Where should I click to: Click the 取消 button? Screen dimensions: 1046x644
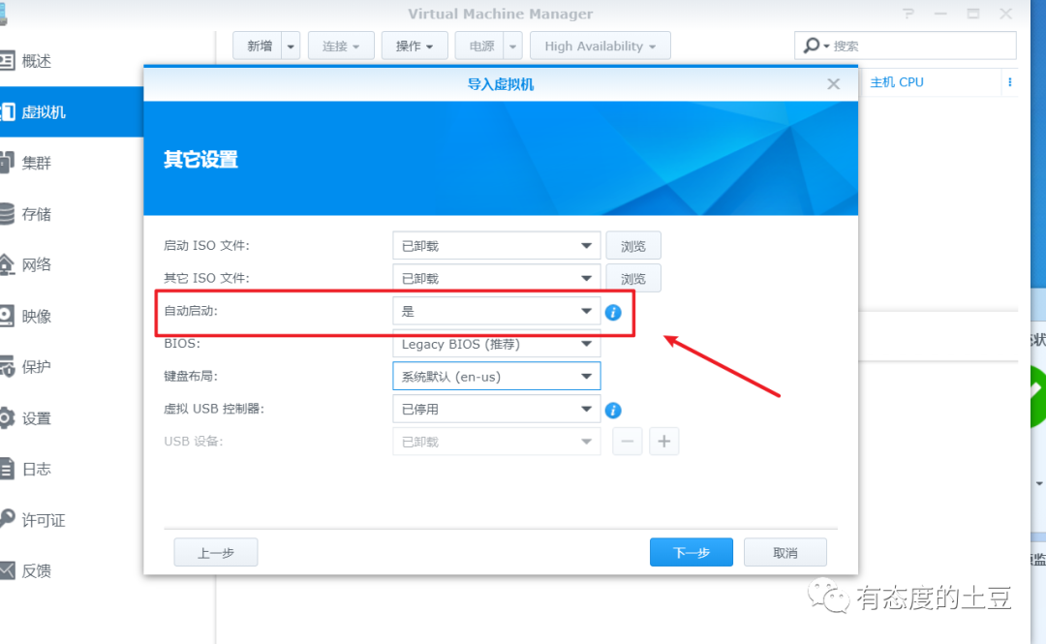tap(785, 553)
